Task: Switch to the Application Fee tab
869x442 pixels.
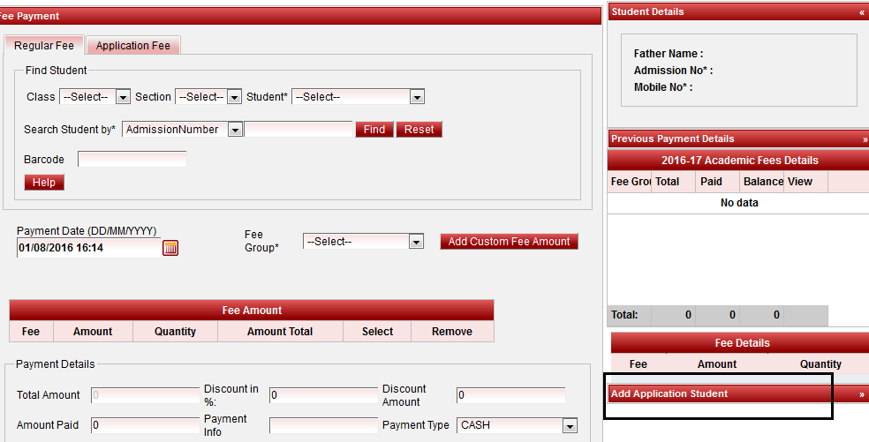Action: click(x=133, y=46)
